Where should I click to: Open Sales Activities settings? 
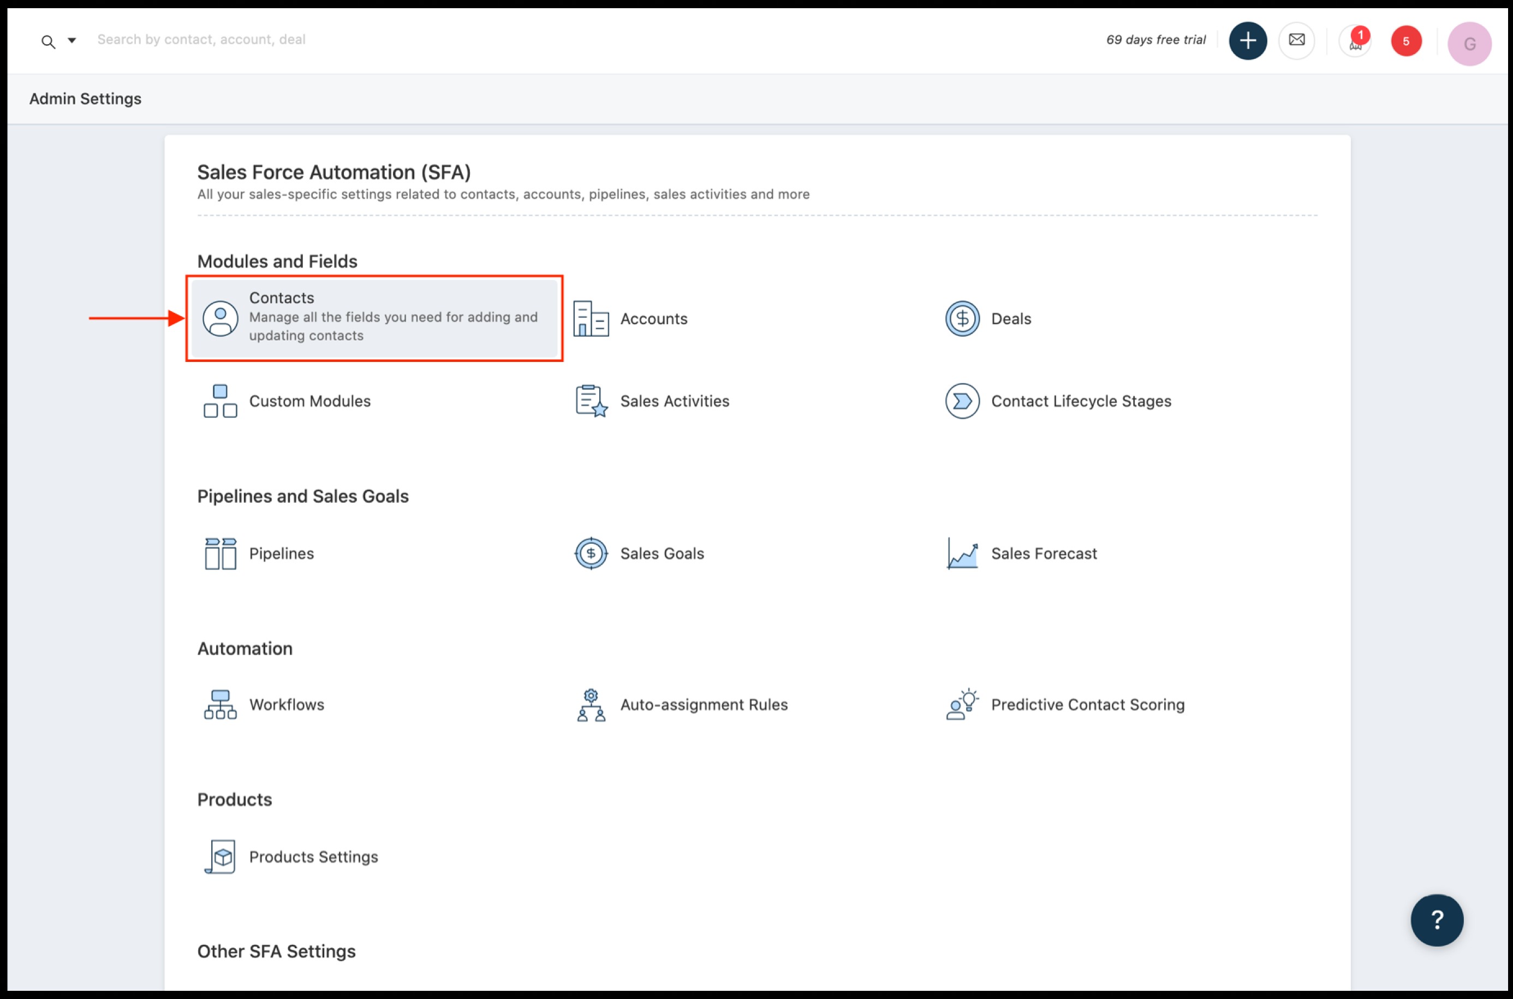[675, 401]
